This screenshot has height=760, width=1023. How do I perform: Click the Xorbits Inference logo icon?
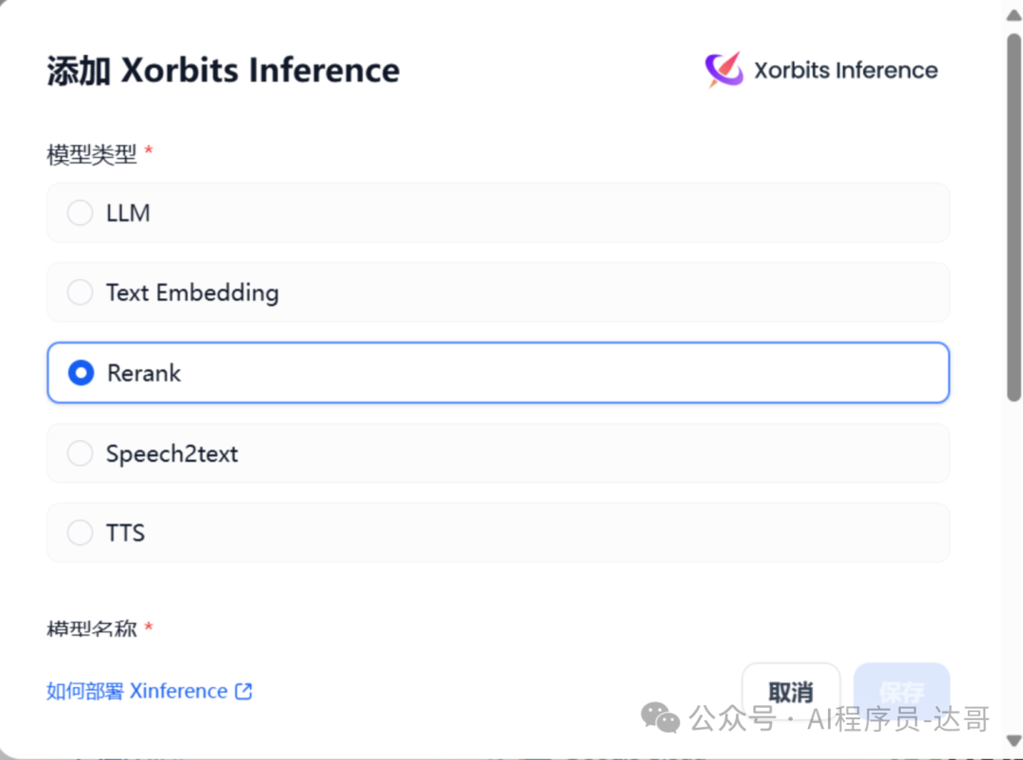click(x=725, y=69)
